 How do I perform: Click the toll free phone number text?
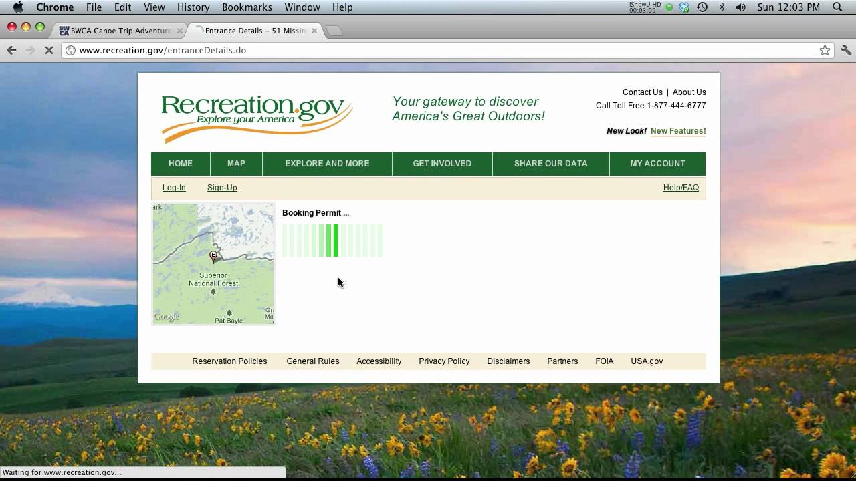(651, 106)
